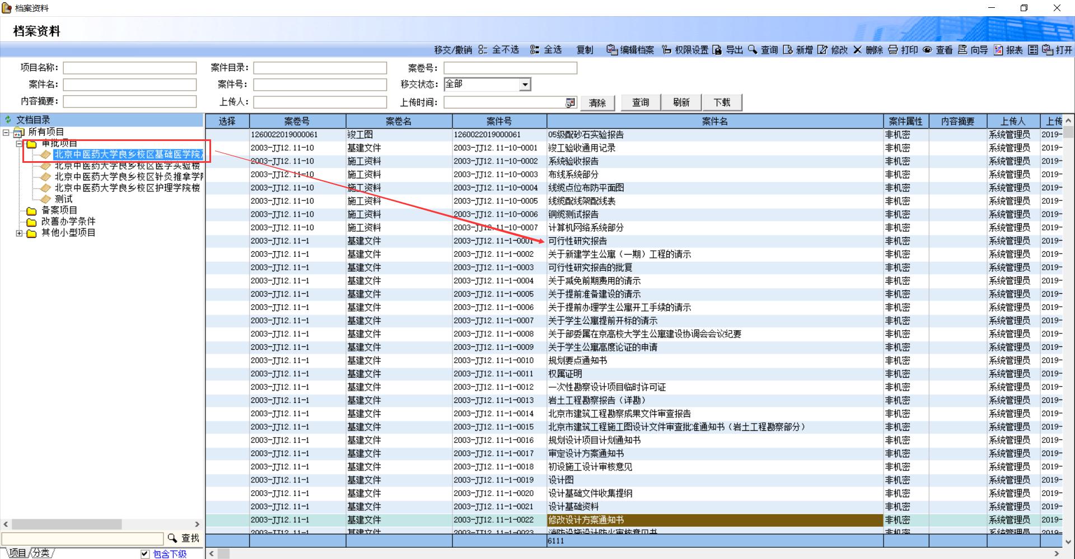Click the 导出 export icon
Image resolution: width=1075 pixels, height=559 pixels.
(717, 50)
